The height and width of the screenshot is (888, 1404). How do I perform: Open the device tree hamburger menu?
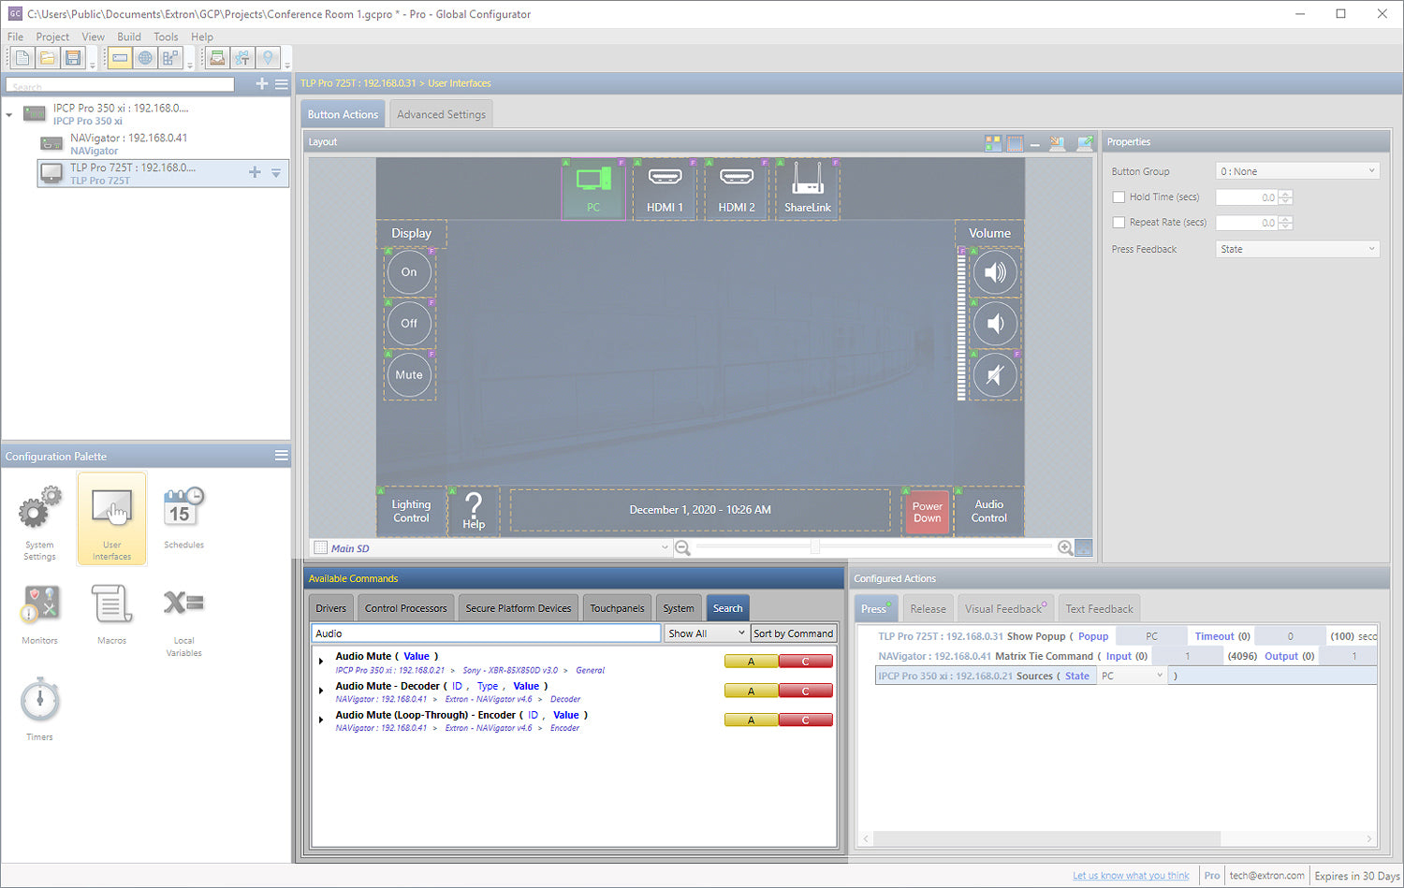click(x=281, y=84)
